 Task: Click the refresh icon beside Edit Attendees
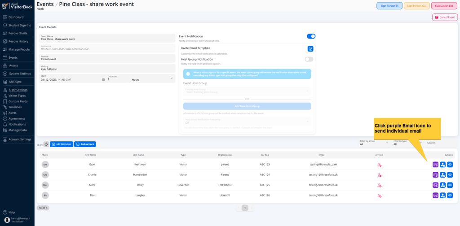point(46,144)
